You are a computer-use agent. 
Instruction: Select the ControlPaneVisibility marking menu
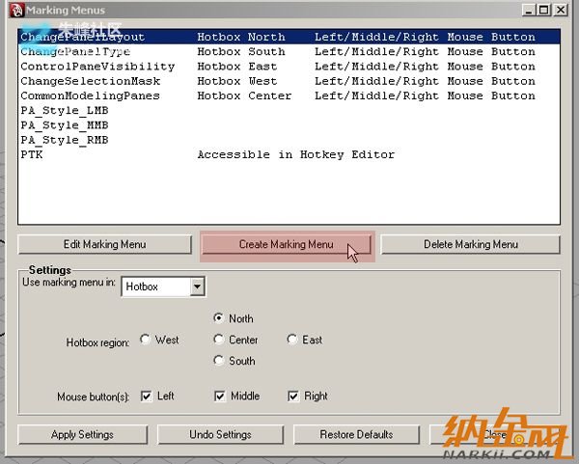[97, 67]
